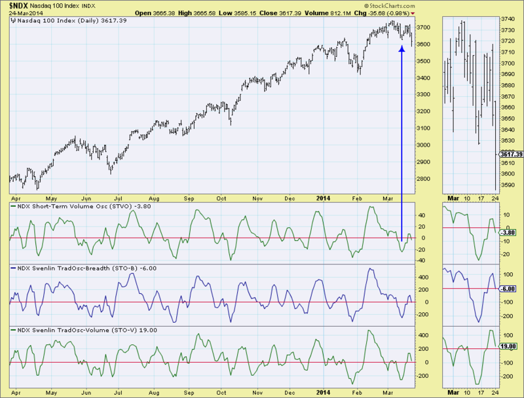Click the 3590 label on zoom panel axis
Image resolution: width=524 pixels, height=398 pixels.
click(508, 185)
